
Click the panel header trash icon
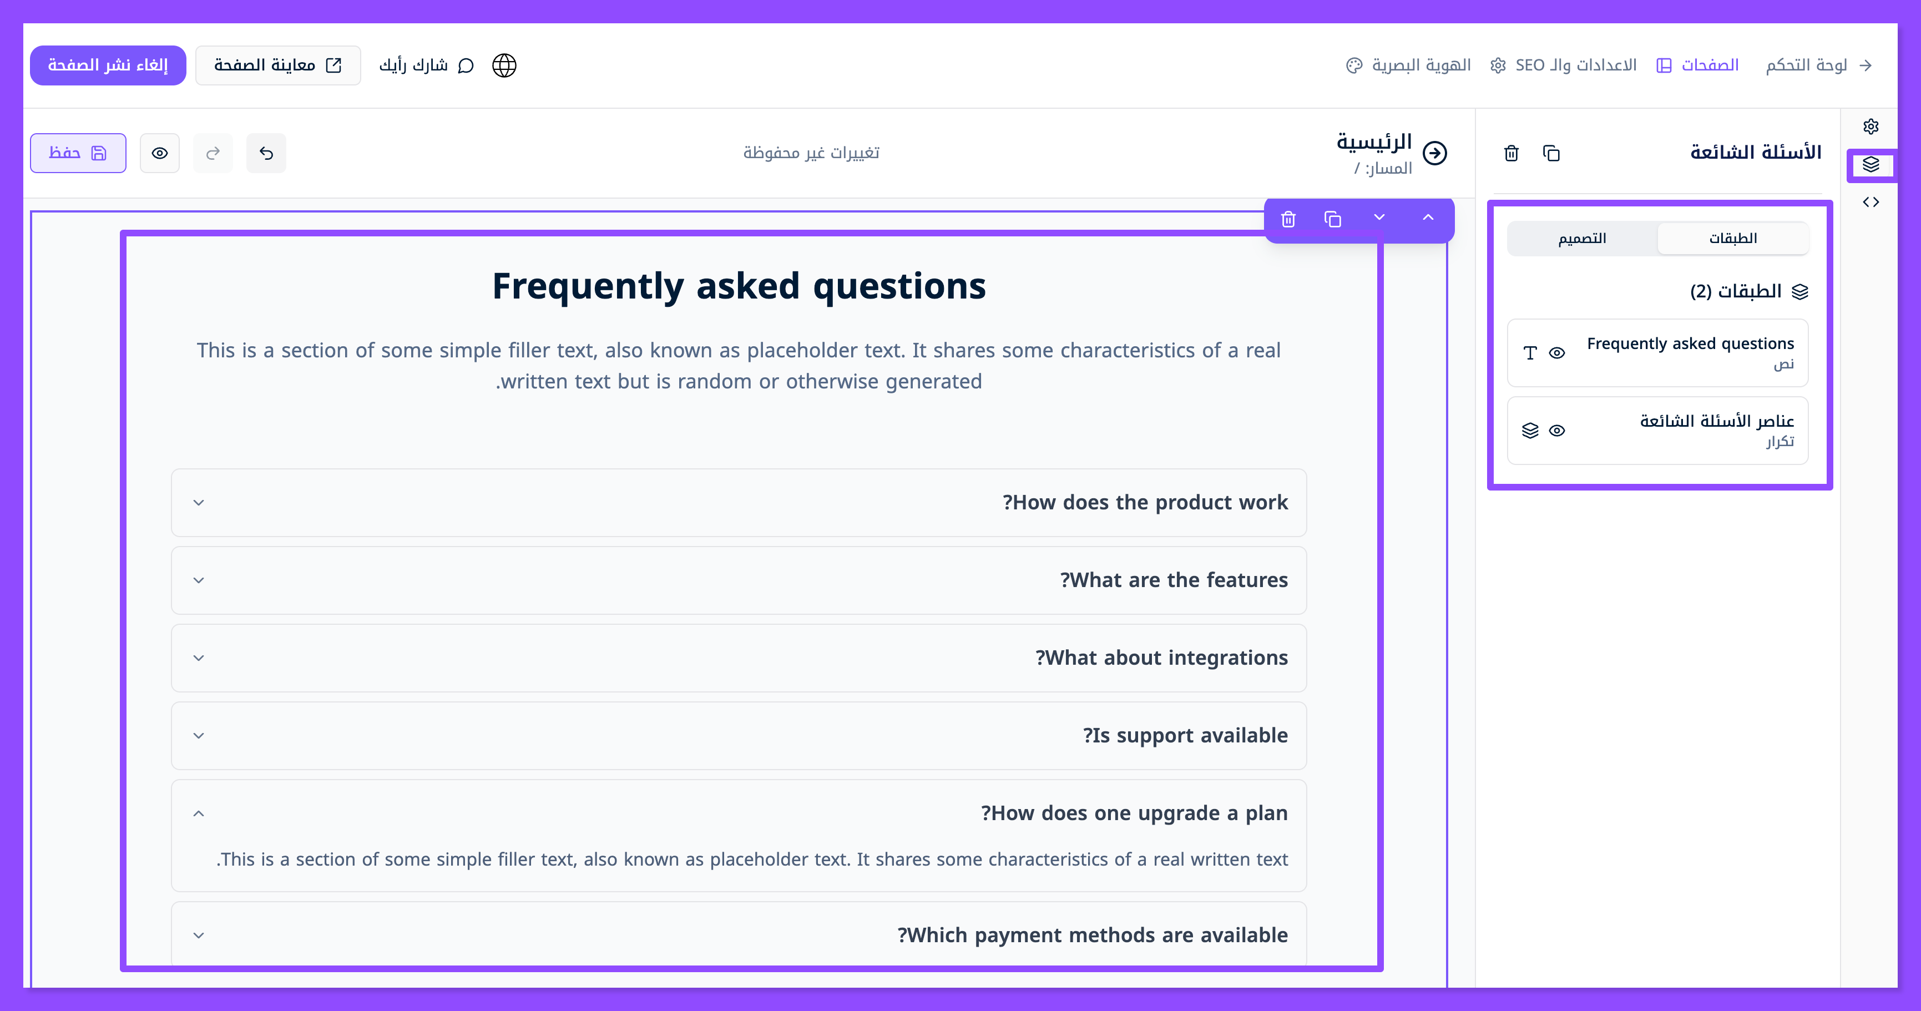1511,154
